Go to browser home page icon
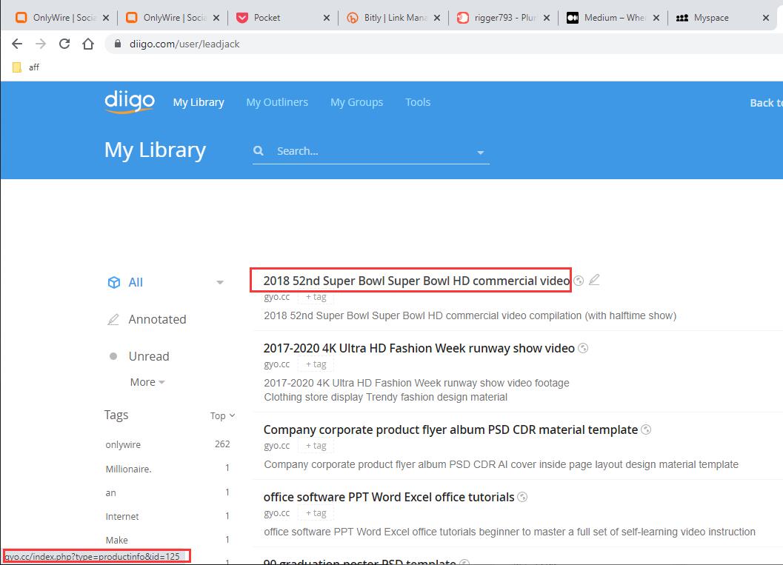The height and width of the screenshot is (565, 783). click(x=88, y=44)
